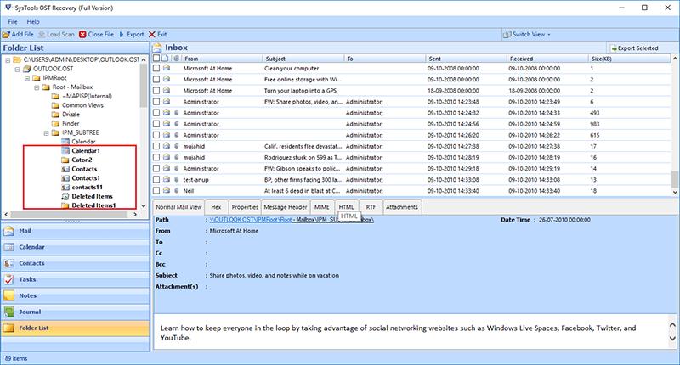Screen dimensions: 680x365
Task: Click the Journal icon in sidebar
Action: coord(8,312)
